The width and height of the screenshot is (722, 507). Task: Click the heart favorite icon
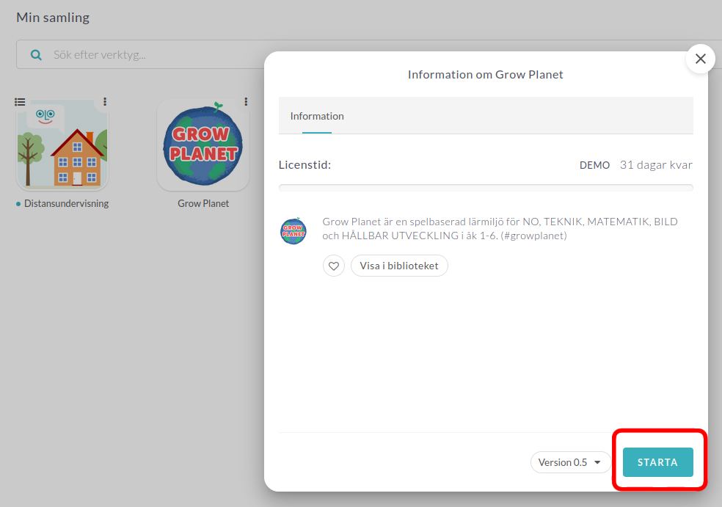(x=334, y=266)
